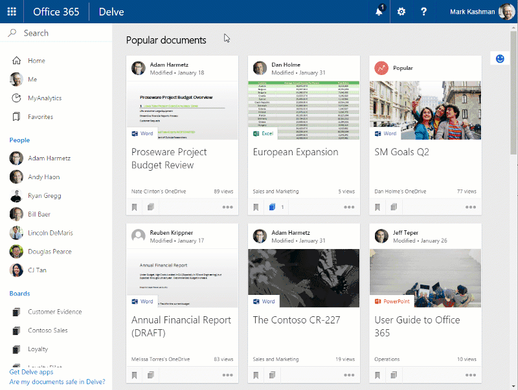Favorite SM Goals Q2 with bookmark toggle

click(x=377, y=207)
